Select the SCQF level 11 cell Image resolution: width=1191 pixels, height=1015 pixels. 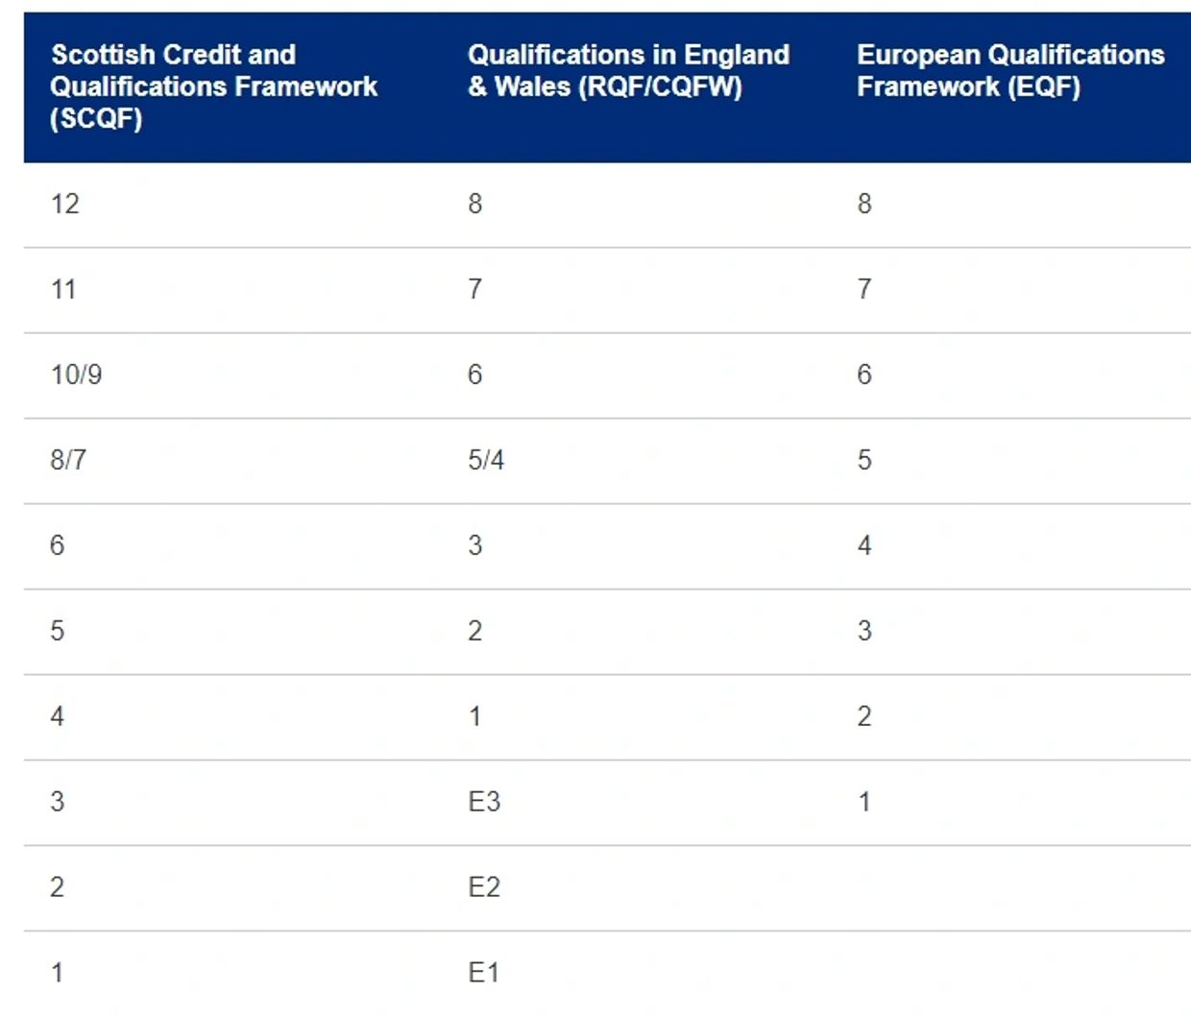(x=63, y=289)
